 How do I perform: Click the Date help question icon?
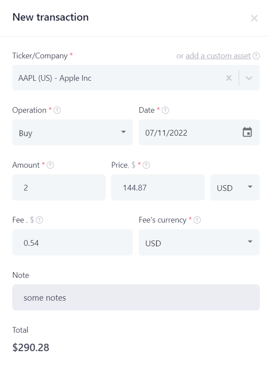(x=165, y=110)
